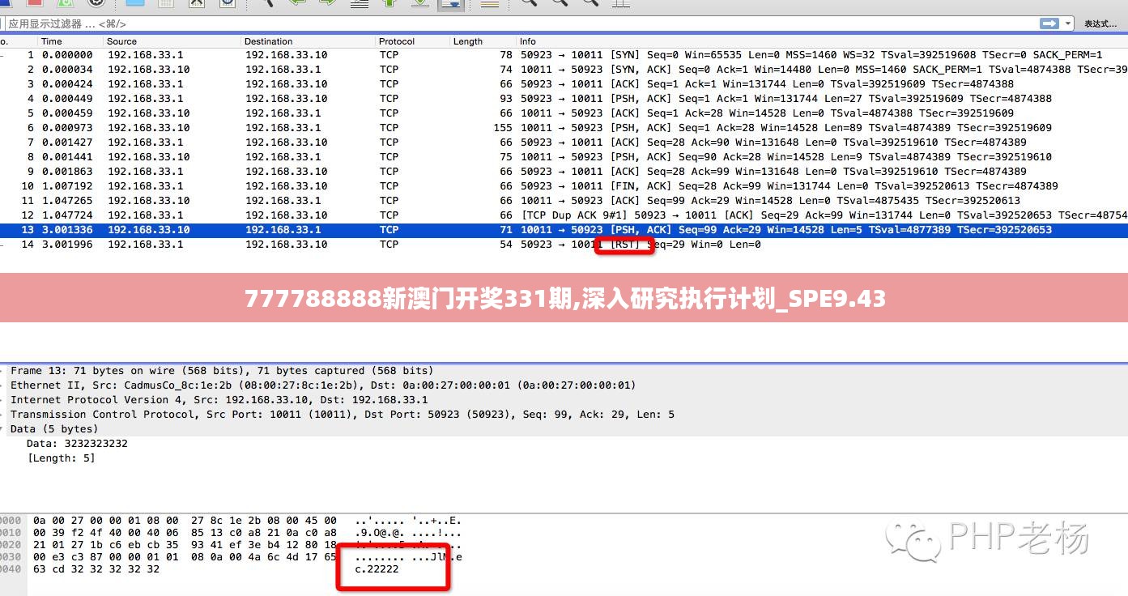Select packet 11 at time 1.047265
This screenshot has height=596, width=1128.
(x=564, y=201)
